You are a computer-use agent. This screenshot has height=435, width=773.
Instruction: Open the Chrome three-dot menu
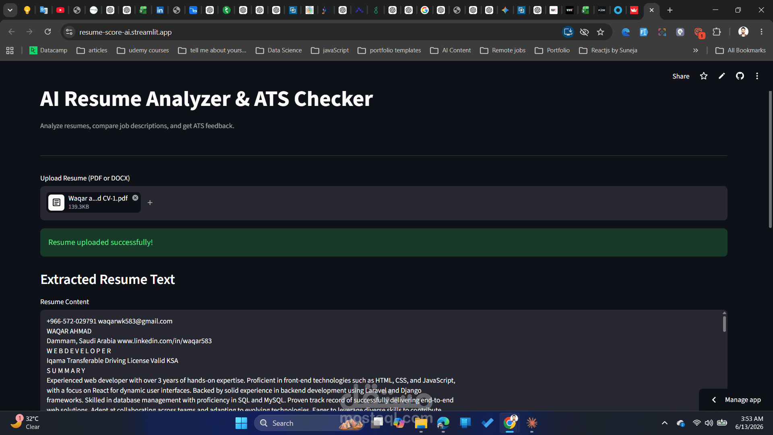(761, 32)
